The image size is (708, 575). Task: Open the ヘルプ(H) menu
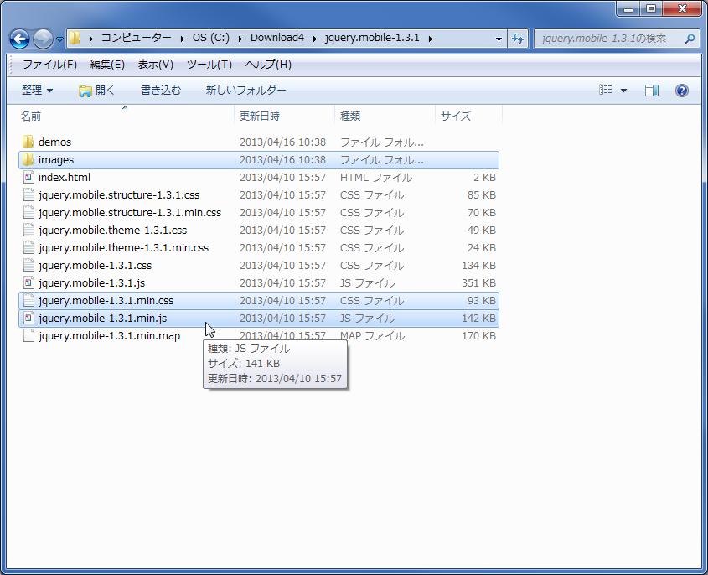click(x=268, y=65)
